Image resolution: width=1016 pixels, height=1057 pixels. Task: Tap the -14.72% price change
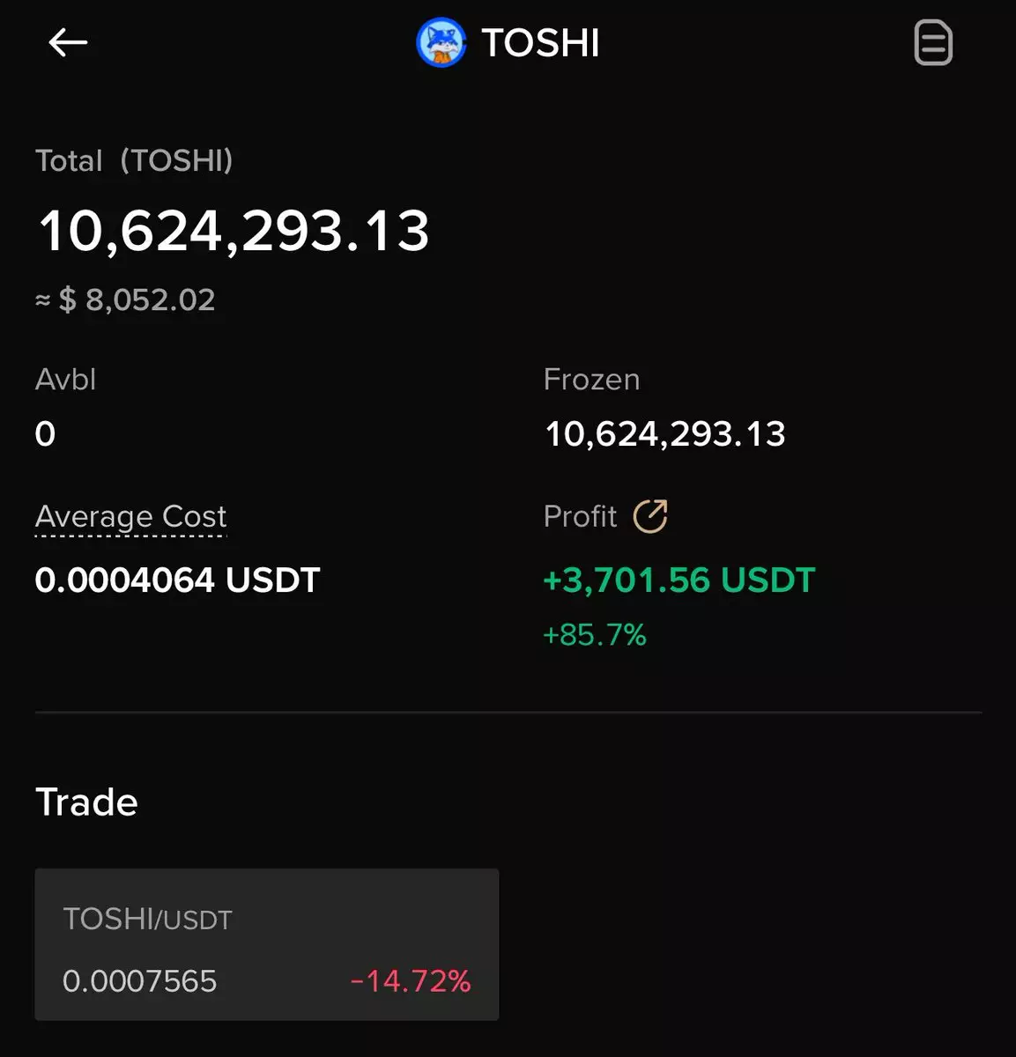coord(411,980)
